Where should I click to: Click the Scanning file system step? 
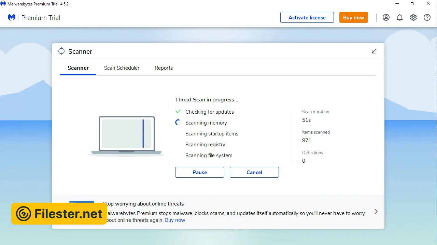pos(209,156)
